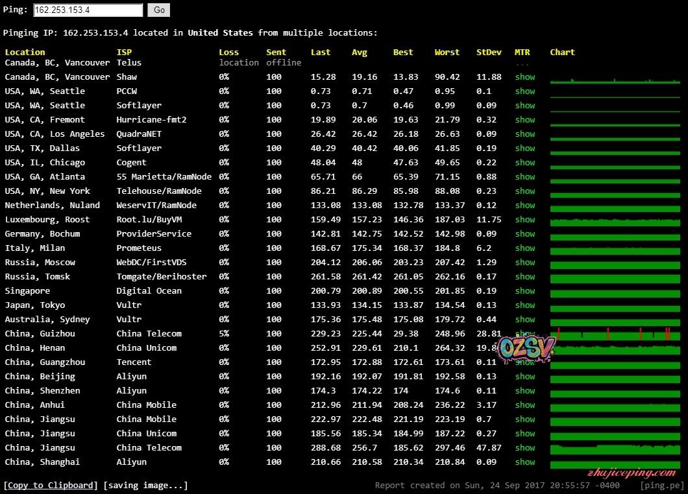Show MTR for Singapore Digital Ocean
Image resolution: width=688 pixels, height=494 pixels.
click(x=525, y=291)
